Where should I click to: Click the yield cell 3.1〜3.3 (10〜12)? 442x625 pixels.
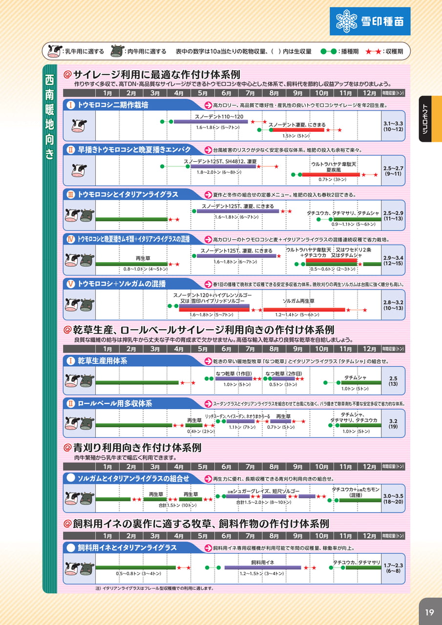393,125
